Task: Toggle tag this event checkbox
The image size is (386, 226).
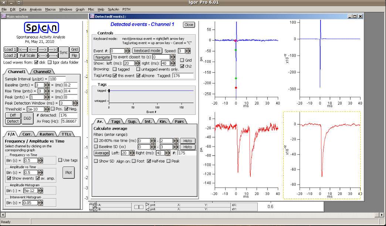Action: [x=115, y=75]
